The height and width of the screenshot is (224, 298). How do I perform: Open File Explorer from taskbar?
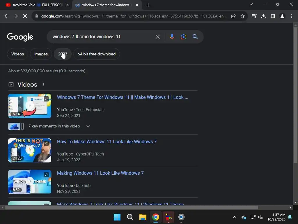[143, 217]
